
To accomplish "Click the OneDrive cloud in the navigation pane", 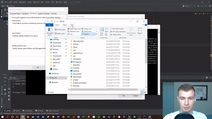I will tap(50, 73).
